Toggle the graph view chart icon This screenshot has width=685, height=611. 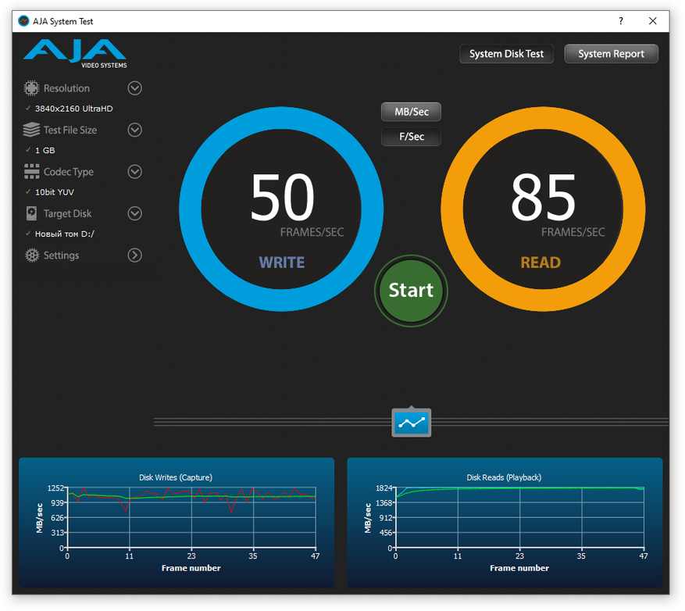(411, 423)
